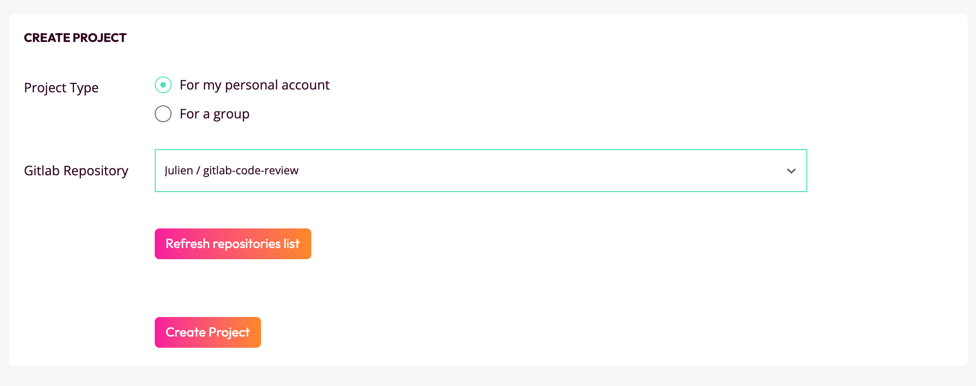Click the downward arrow icon in the repository box
The width and height of the screenshot is (976, 386).
click(790, 171)
